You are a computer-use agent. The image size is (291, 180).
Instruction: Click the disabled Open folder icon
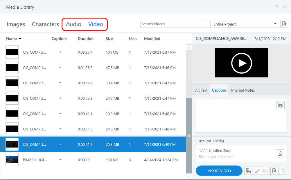tap(266, 171)
